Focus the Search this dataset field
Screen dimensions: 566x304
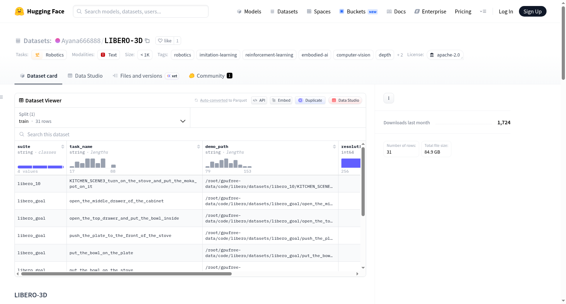(x=190, y=134)
